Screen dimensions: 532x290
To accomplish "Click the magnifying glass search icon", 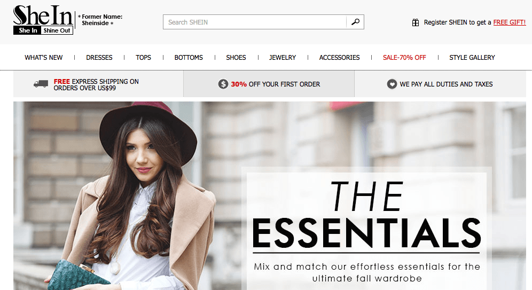I will [355, 22].
